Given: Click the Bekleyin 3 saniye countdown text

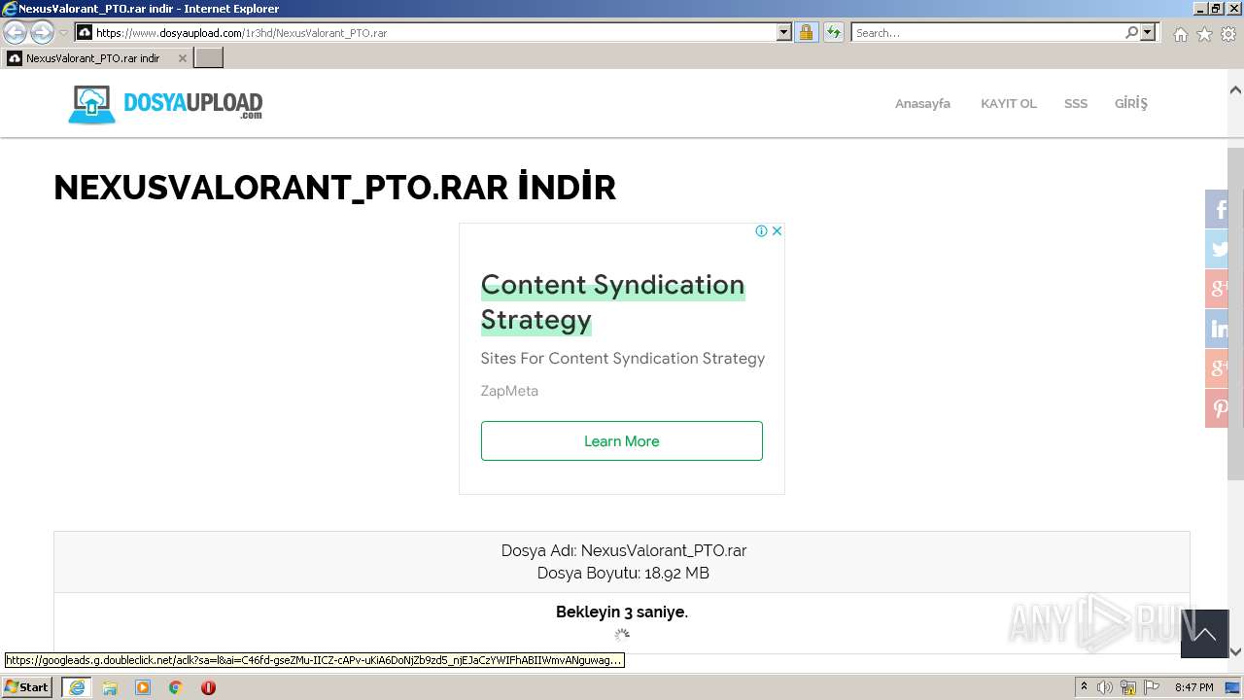Looking at the screenshot, I should point(622,612).
